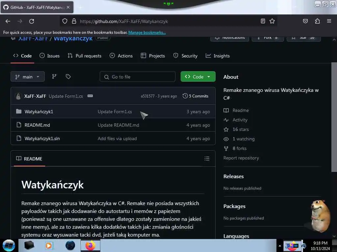Open the Releases heading link
This screenshot has width=337, height=252.
(233, 176)
